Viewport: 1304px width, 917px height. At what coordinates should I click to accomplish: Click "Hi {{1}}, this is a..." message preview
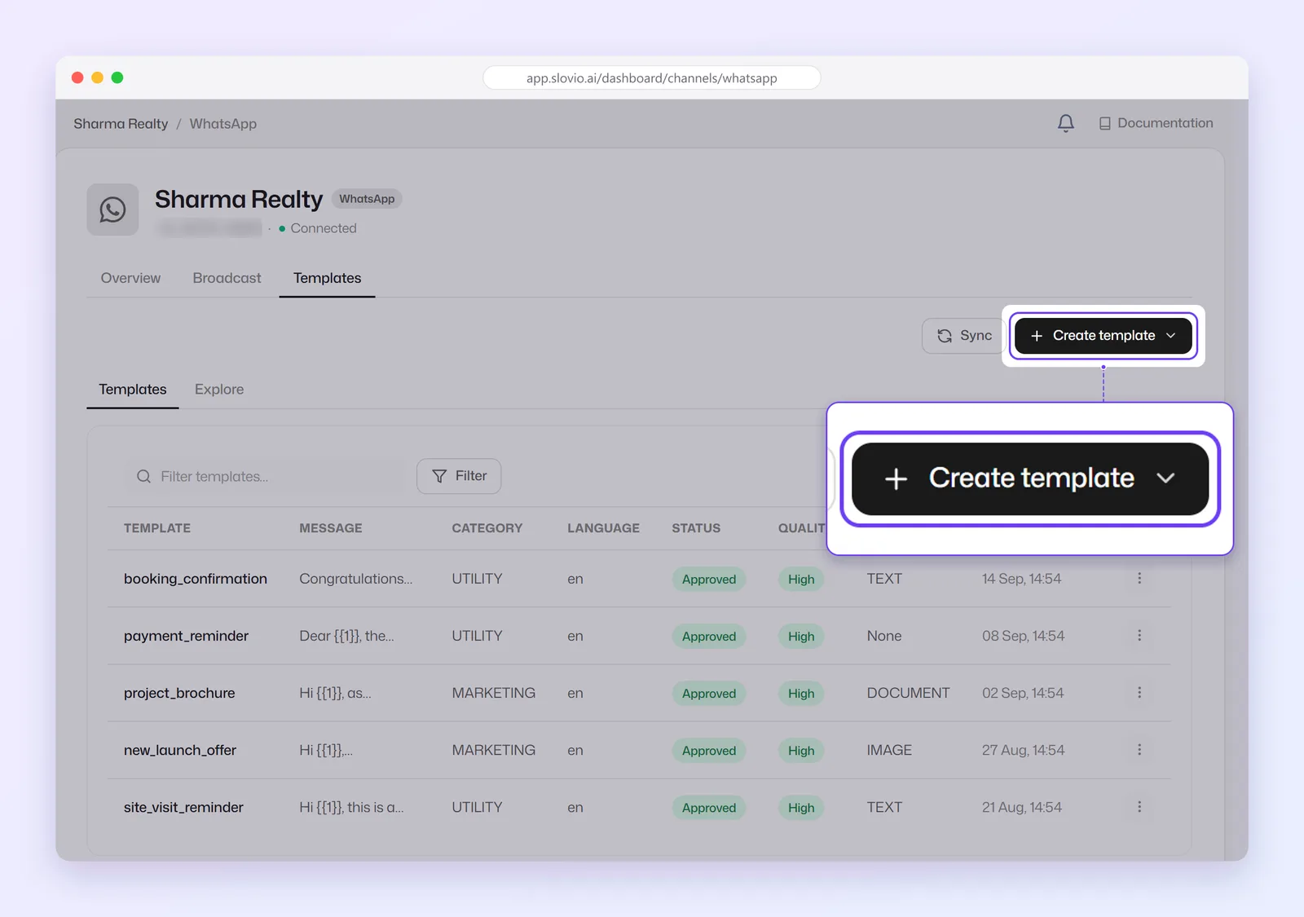pyautogui.click(x=351, y=807)
